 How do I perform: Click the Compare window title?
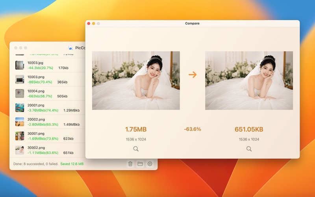coord(192,23)
